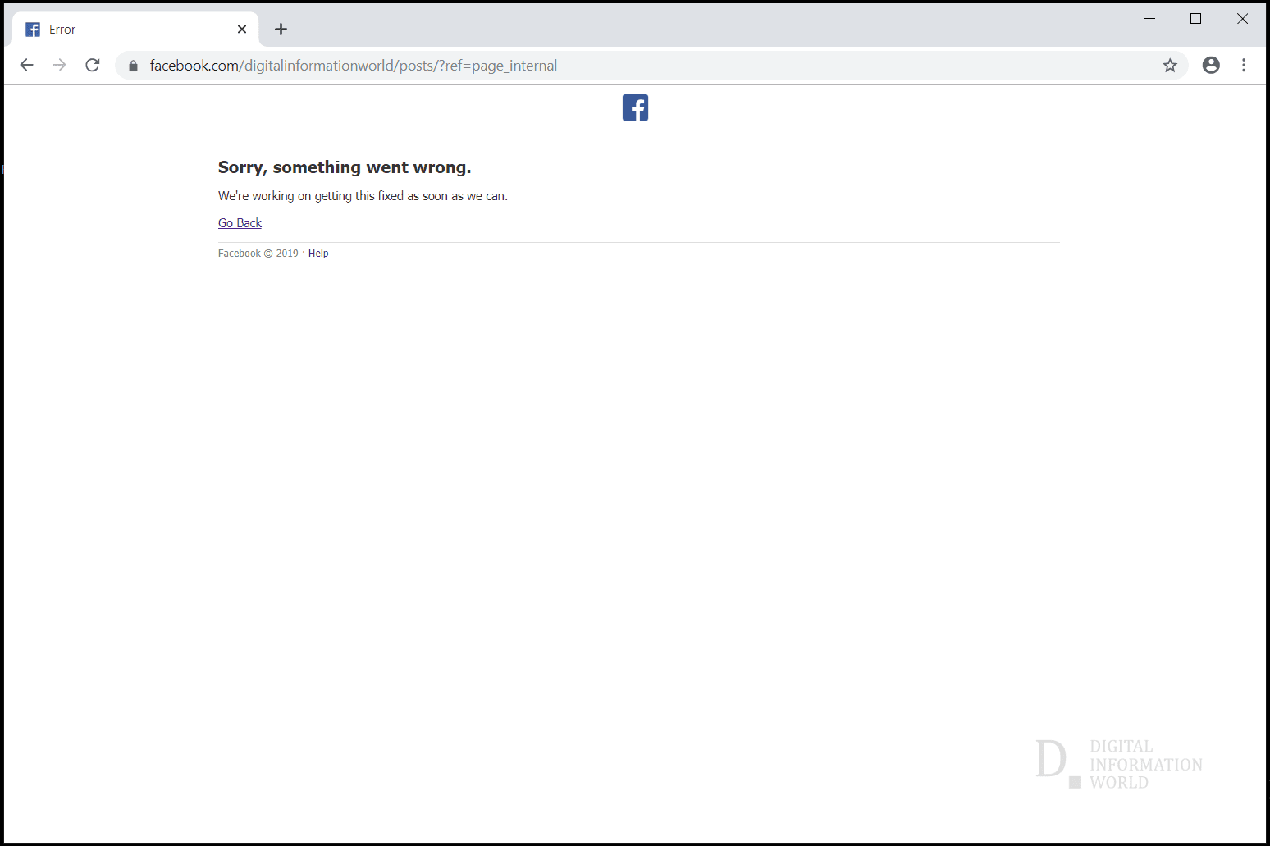Click the Facebook logo on the page

click(635, 107)
